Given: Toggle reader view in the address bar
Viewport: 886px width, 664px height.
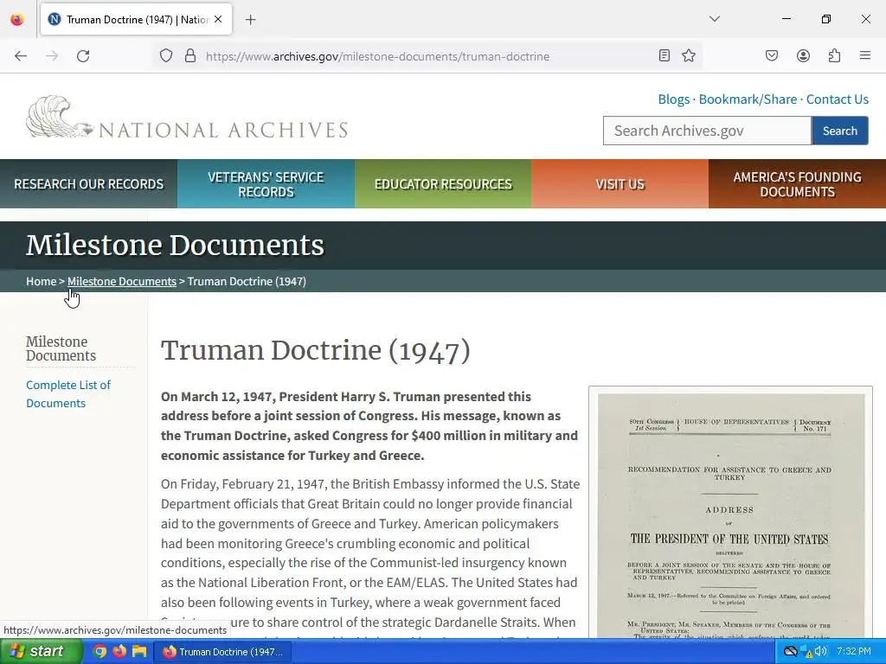Looking at the screenshot, I should [x=664, y=55].
